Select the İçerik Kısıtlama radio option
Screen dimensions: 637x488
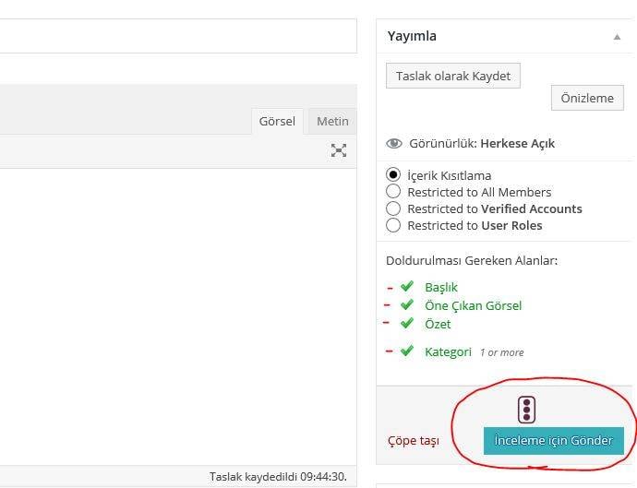click(393, 175)
